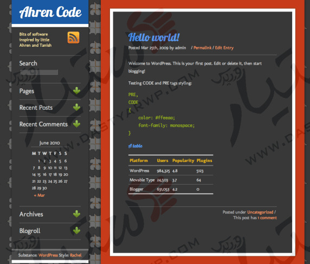Click the Pages sidebar heading

pos(27,91)
